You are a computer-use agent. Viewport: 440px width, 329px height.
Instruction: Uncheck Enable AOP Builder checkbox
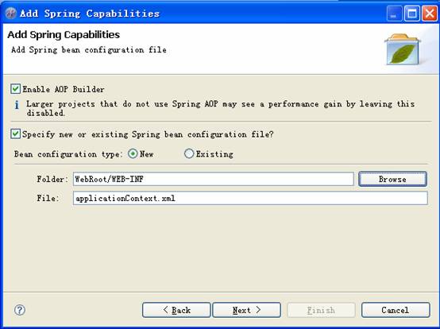(15, 89)
